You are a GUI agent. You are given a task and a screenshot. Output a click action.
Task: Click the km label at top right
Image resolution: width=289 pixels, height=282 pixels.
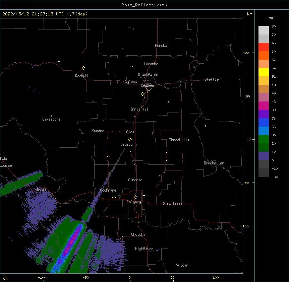pyautogui.click(x=249, y=14)
